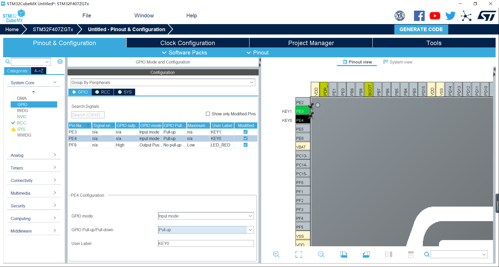
Task: Click the STM32CubeMX logo
Action: coord(14,16)
